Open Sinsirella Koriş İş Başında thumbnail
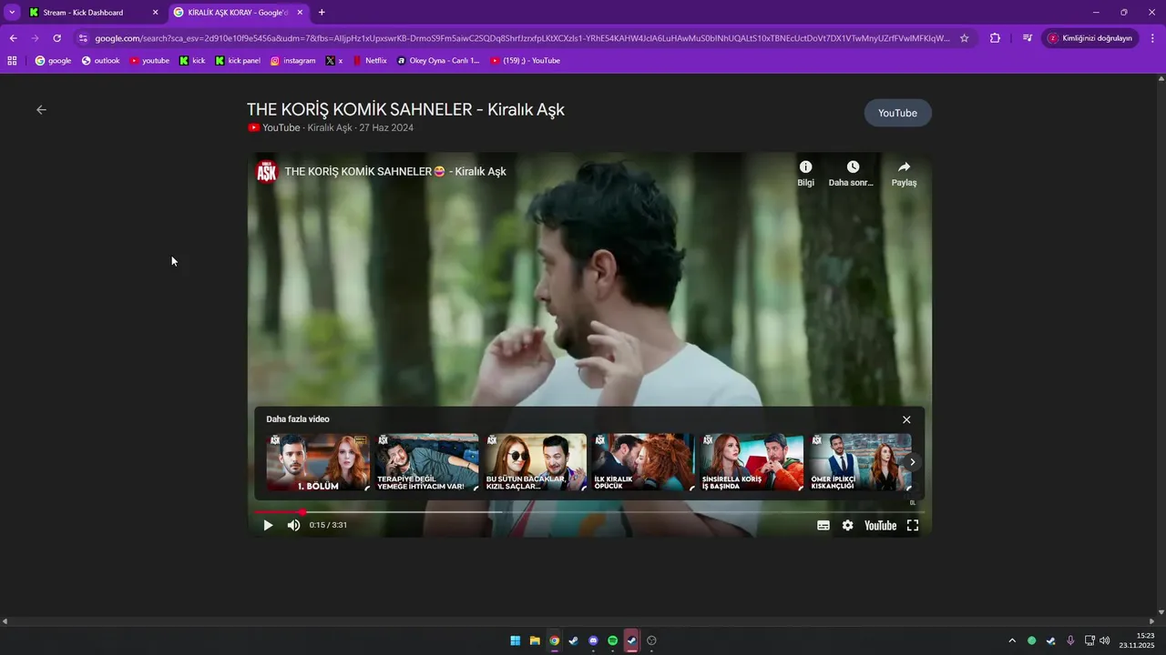 coord(752,462)
